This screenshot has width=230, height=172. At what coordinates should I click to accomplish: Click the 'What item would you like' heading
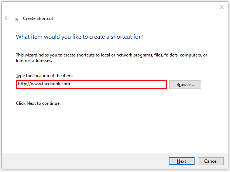[79, 37]
